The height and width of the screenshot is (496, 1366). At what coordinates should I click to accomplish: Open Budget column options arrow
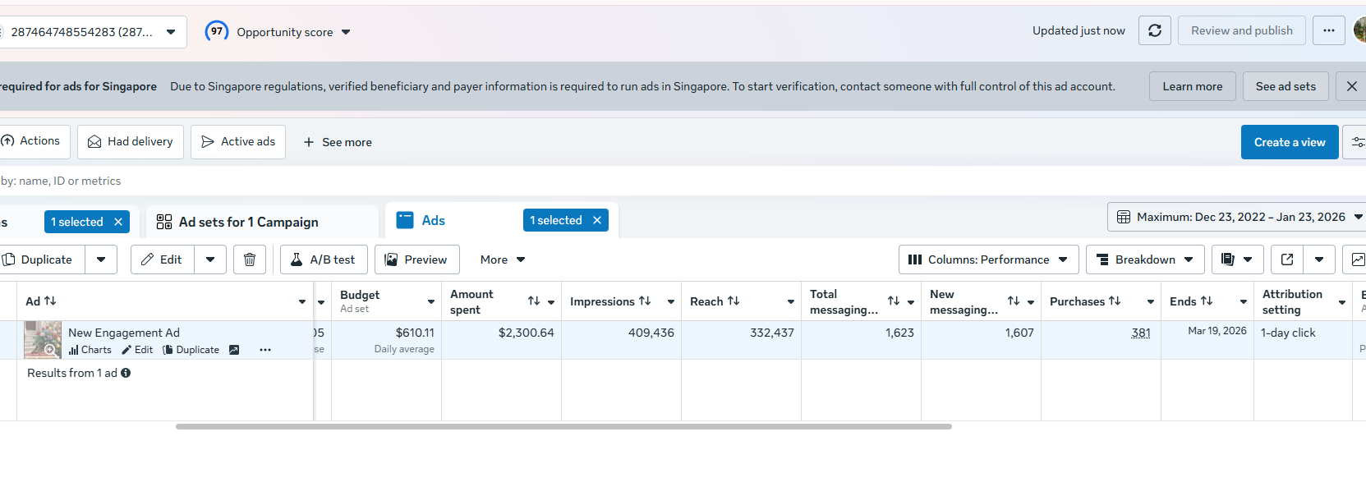(431, 302)
